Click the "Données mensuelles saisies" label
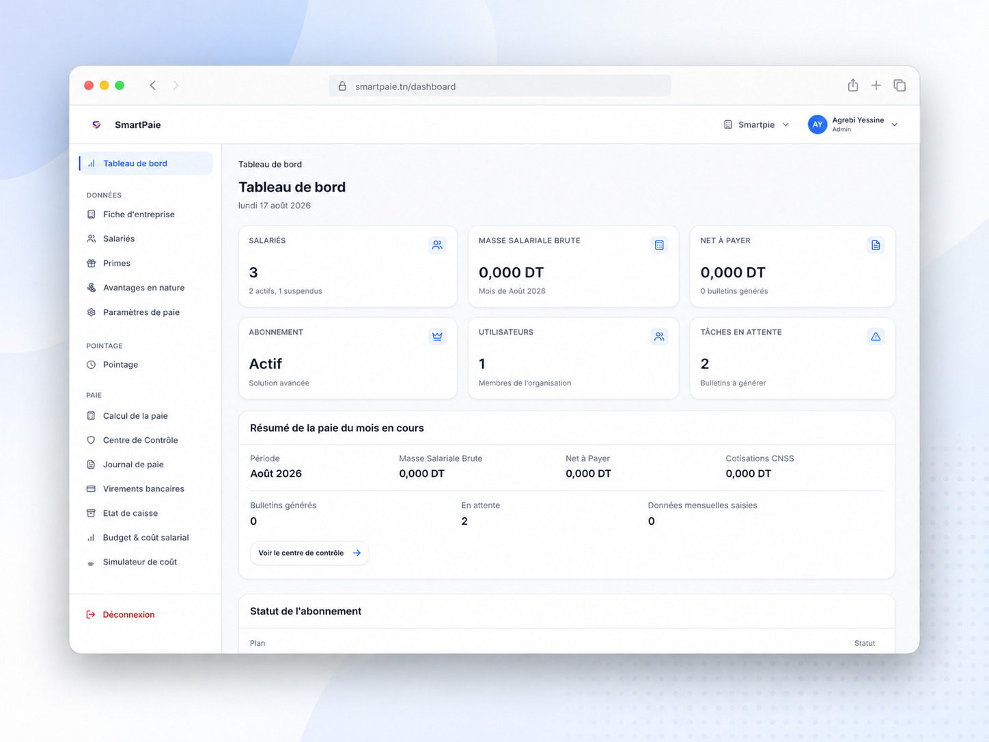Viewport: 989px width, 742px height. [x=702, y=506]
